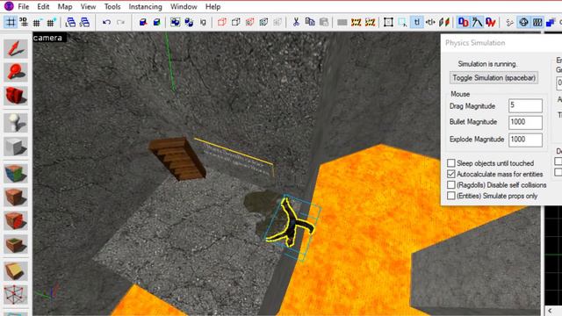Open the colorful cube texture application tool

(x=16, y=173)
